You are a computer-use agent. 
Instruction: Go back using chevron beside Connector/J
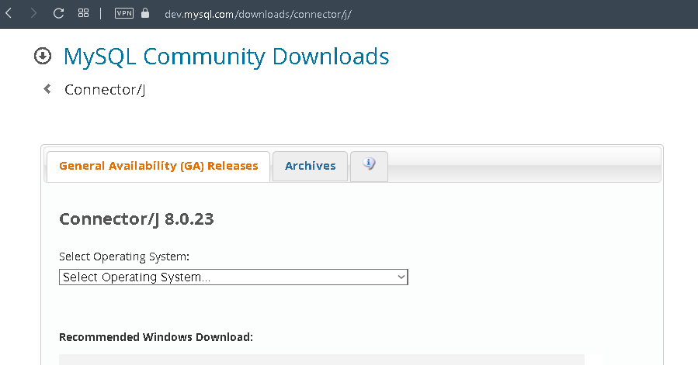click(47, 89)
